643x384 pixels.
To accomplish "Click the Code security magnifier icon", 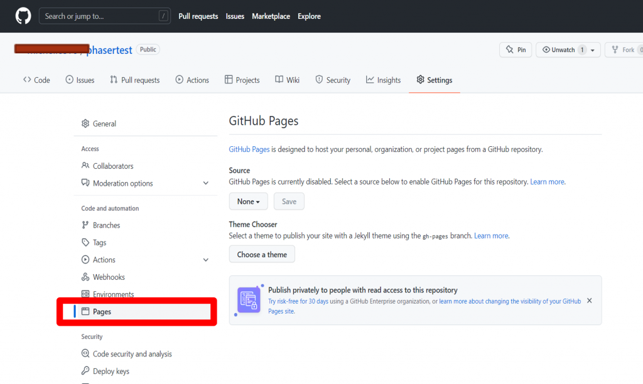I will tap(85, 353).
